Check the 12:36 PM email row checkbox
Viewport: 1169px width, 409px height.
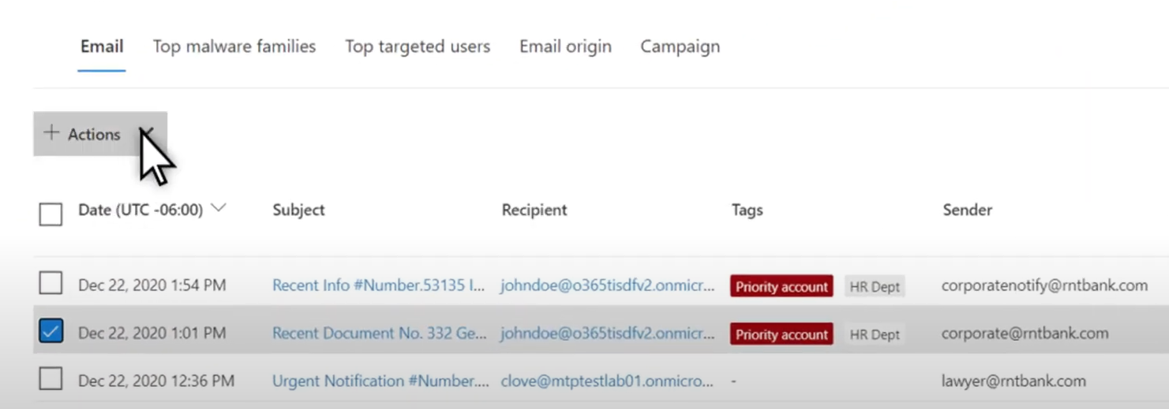coord(51,379)
